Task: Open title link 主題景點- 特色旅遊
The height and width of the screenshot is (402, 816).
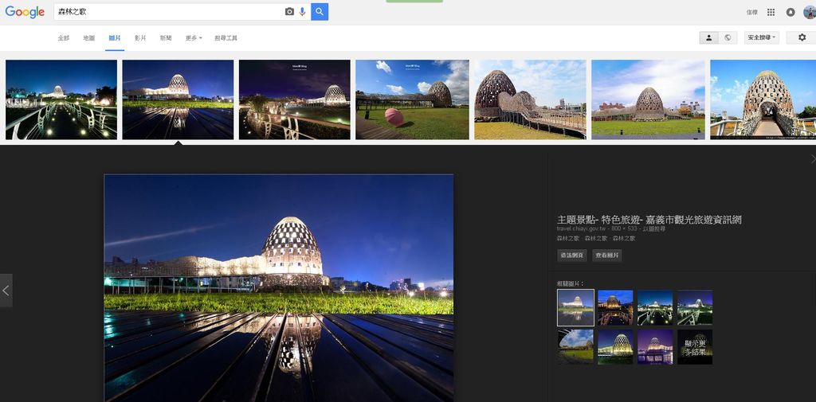Action: (649, 220)
